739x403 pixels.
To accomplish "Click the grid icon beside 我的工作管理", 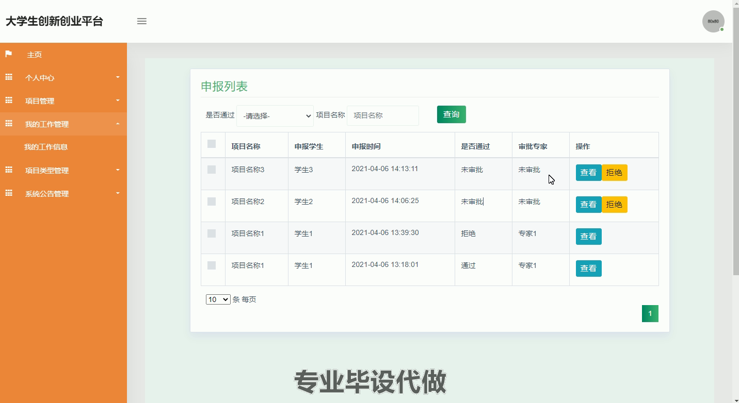I will tap(8, 124).
